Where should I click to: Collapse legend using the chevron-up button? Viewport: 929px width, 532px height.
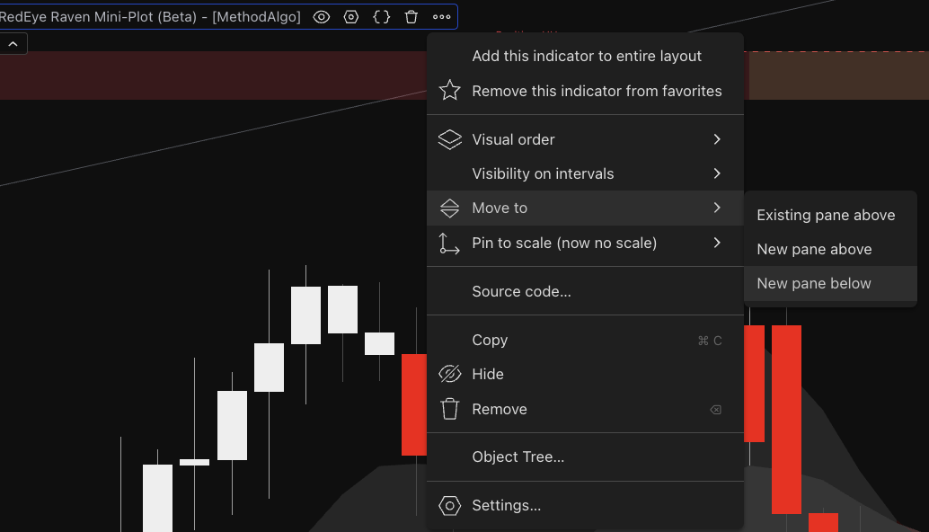pos(13,43)
